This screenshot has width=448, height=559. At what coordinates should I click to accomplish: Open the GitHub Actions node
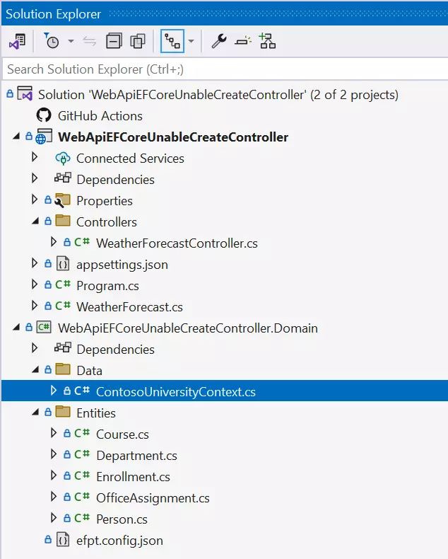[100, 116]
